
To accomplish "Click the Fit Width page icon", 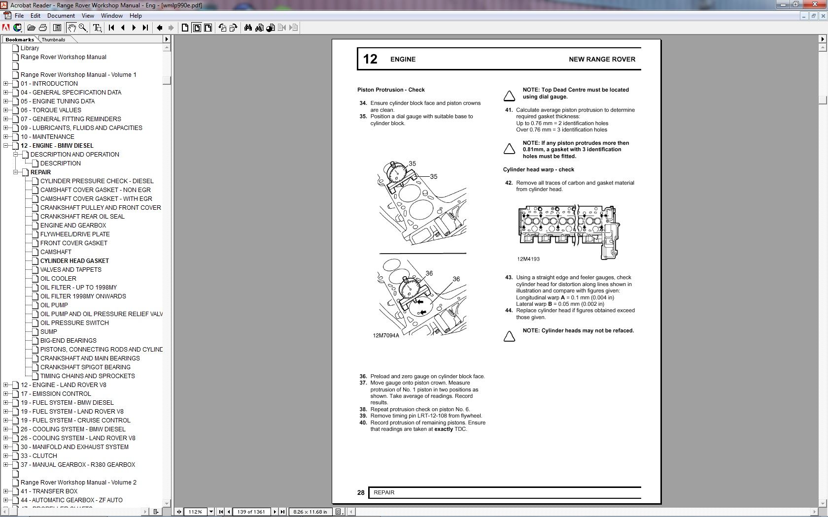I will 208,28.
